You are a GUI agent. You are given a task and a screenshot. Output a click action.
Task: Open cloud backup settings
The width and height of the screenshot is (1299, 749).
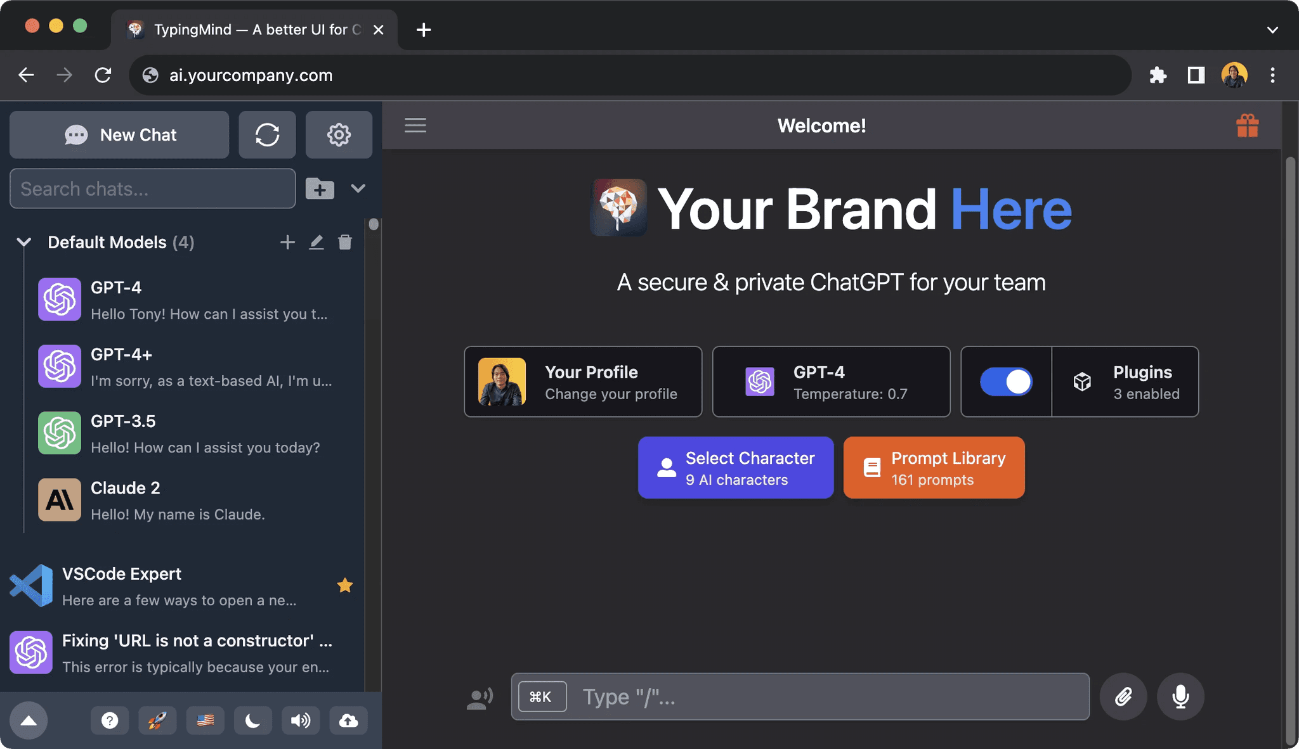pyautogui.click(x=348, y=720)
